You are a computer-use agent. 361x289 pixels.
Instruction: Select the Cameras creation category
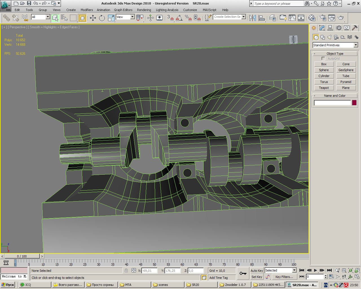[x=336, y=37]
